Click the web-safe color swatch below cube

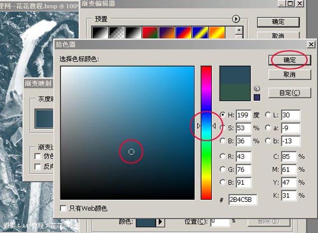click(257, 98)
